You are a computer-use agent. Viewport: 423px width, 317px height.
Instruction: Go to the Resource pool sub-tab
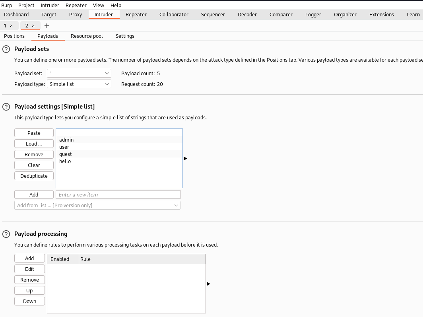87,36
